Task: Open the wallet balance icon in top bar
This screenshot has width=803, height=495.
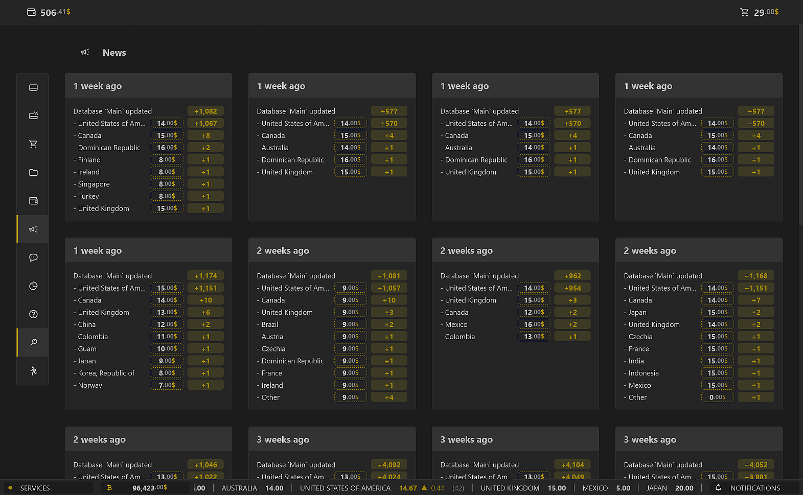Action: click(32, 12)
